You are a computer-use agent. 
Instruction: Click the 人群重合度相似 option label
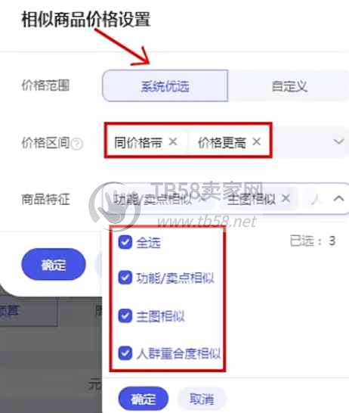pos(178,353)
